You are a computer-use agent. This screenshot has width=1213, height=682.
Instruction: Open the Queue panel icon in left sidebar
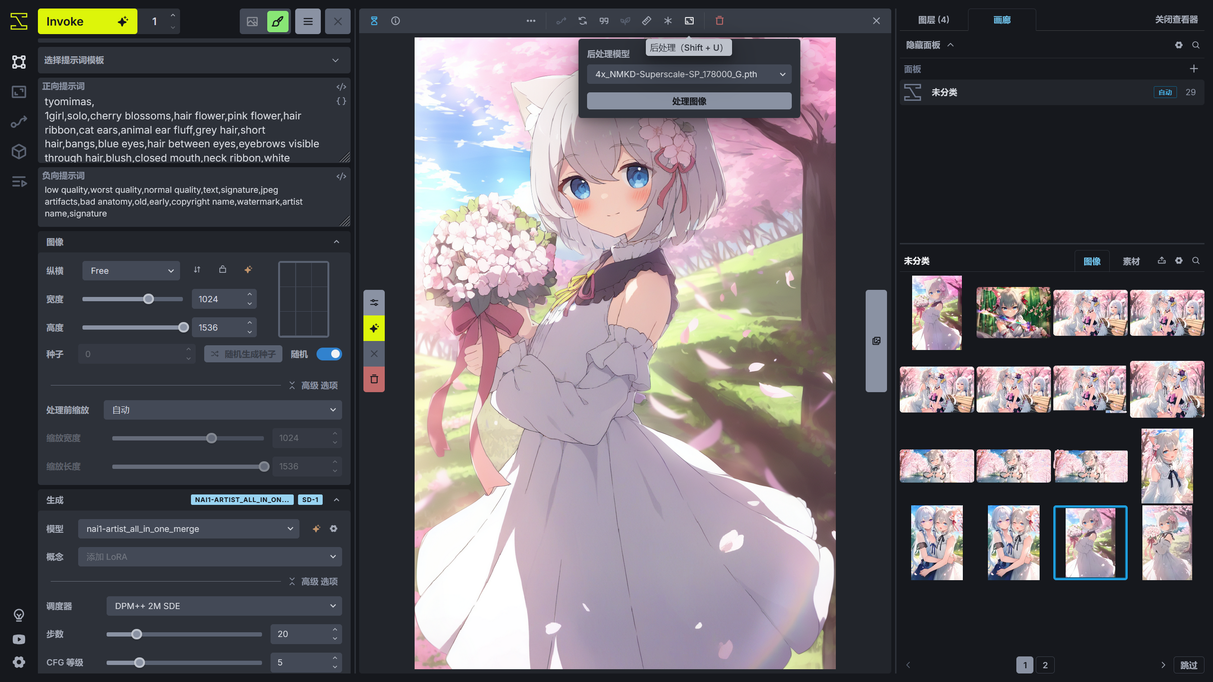click(x=18, y=182)
